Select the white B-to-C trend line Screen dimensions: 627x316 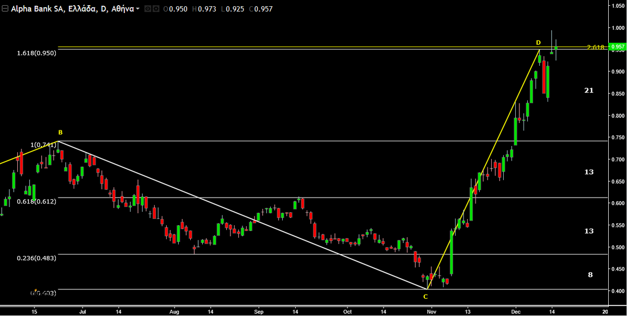[x=243, y=215]
